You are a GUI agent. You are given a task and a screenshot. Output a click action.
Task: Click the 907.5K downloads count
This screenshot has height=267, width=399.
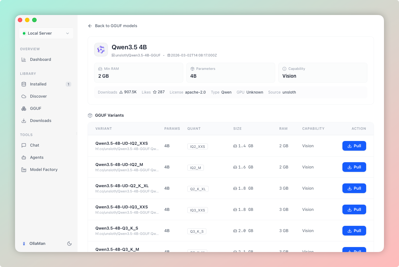pyautogui.click(x=130, y=92)
